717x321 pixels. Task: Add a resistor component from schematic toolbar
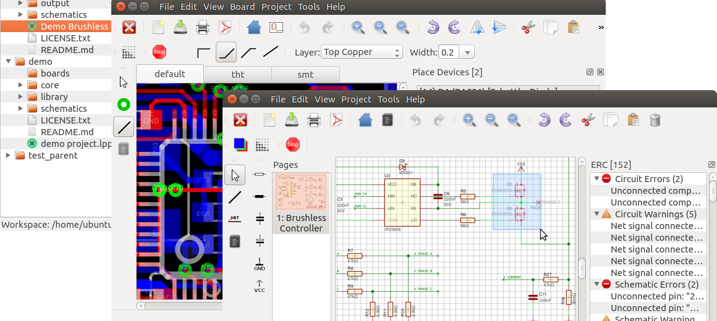(x=260, y=175)
